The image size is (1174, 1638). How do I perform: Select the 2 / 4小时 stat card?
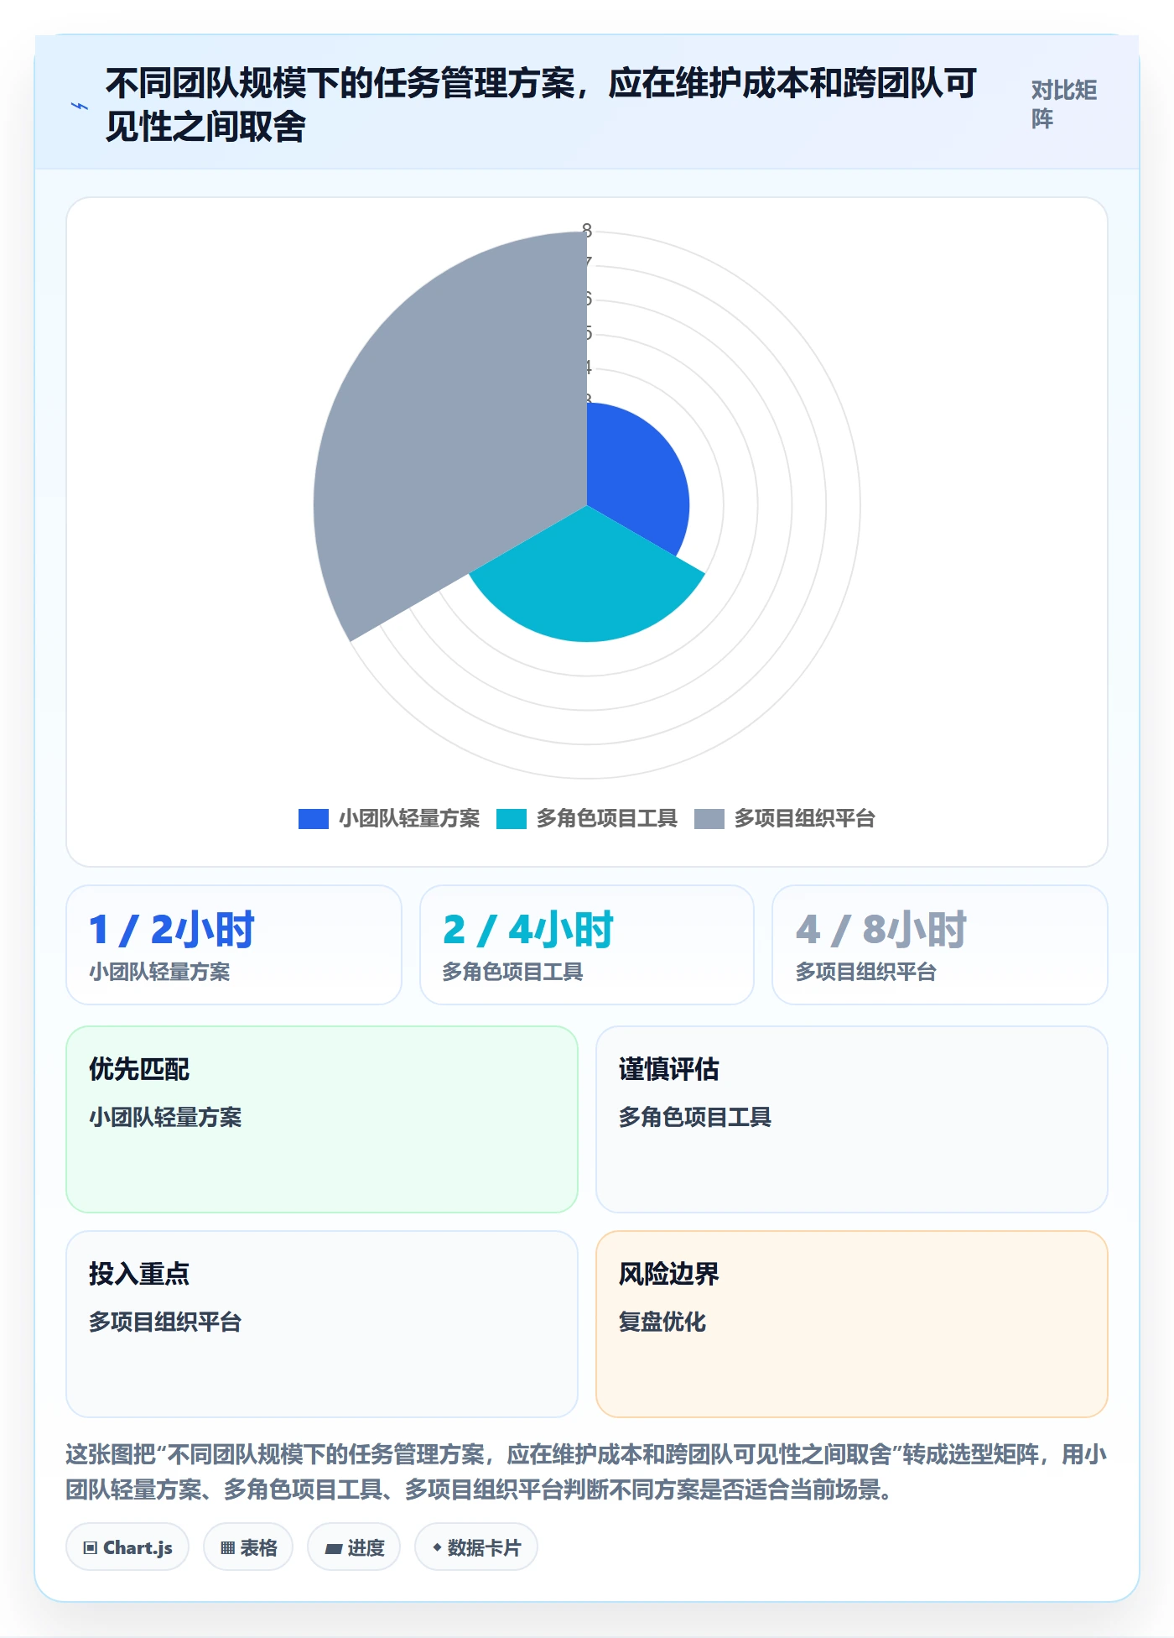(x=587, y=945)
